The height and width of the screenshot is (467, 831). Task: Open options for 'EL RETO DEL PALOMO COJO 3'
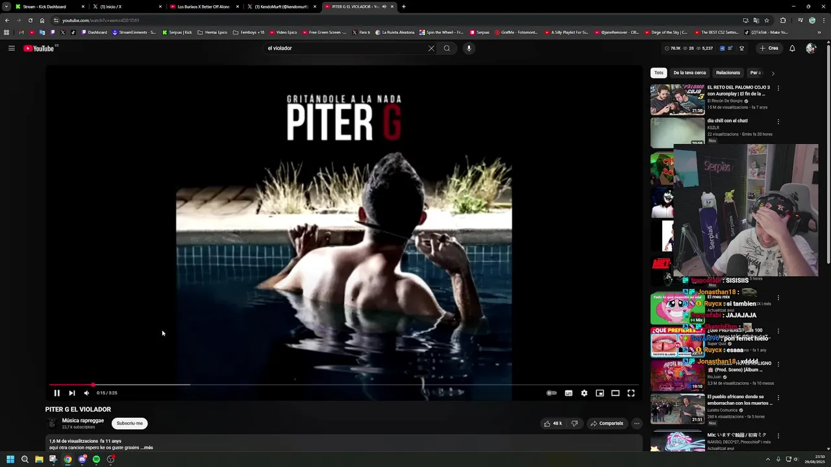click(x=778, y=88)
